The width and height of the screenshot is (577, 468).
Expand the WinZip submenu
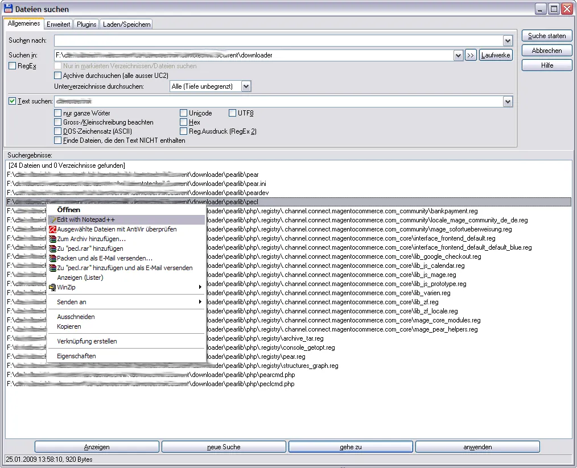[200, 287]
